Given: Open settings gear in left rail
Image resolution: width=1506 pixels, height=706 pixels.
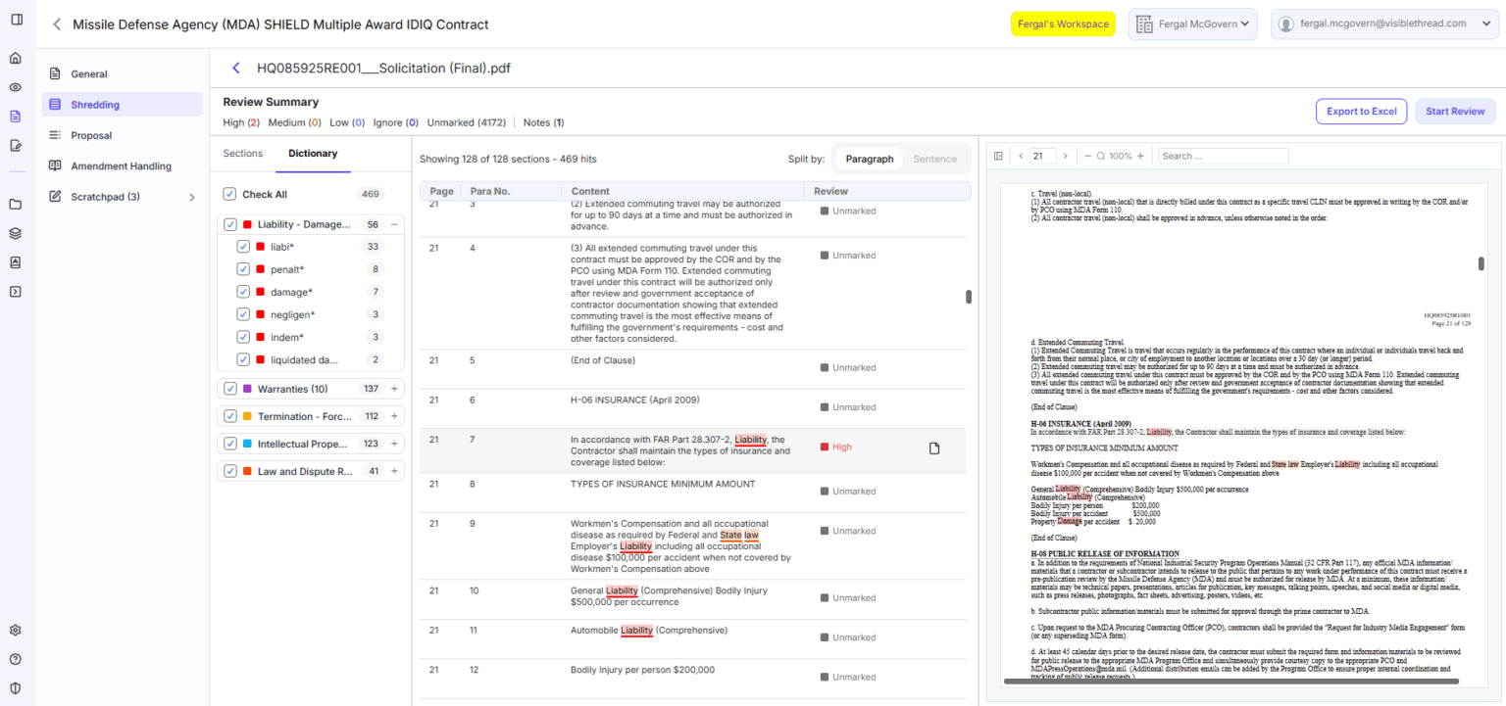Looking at the screenshot, I should pyautogui.click(x=15, y=630).
